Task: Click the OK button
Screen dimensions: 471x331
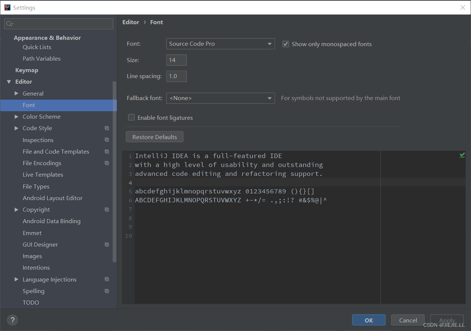Action: (369, 320)
